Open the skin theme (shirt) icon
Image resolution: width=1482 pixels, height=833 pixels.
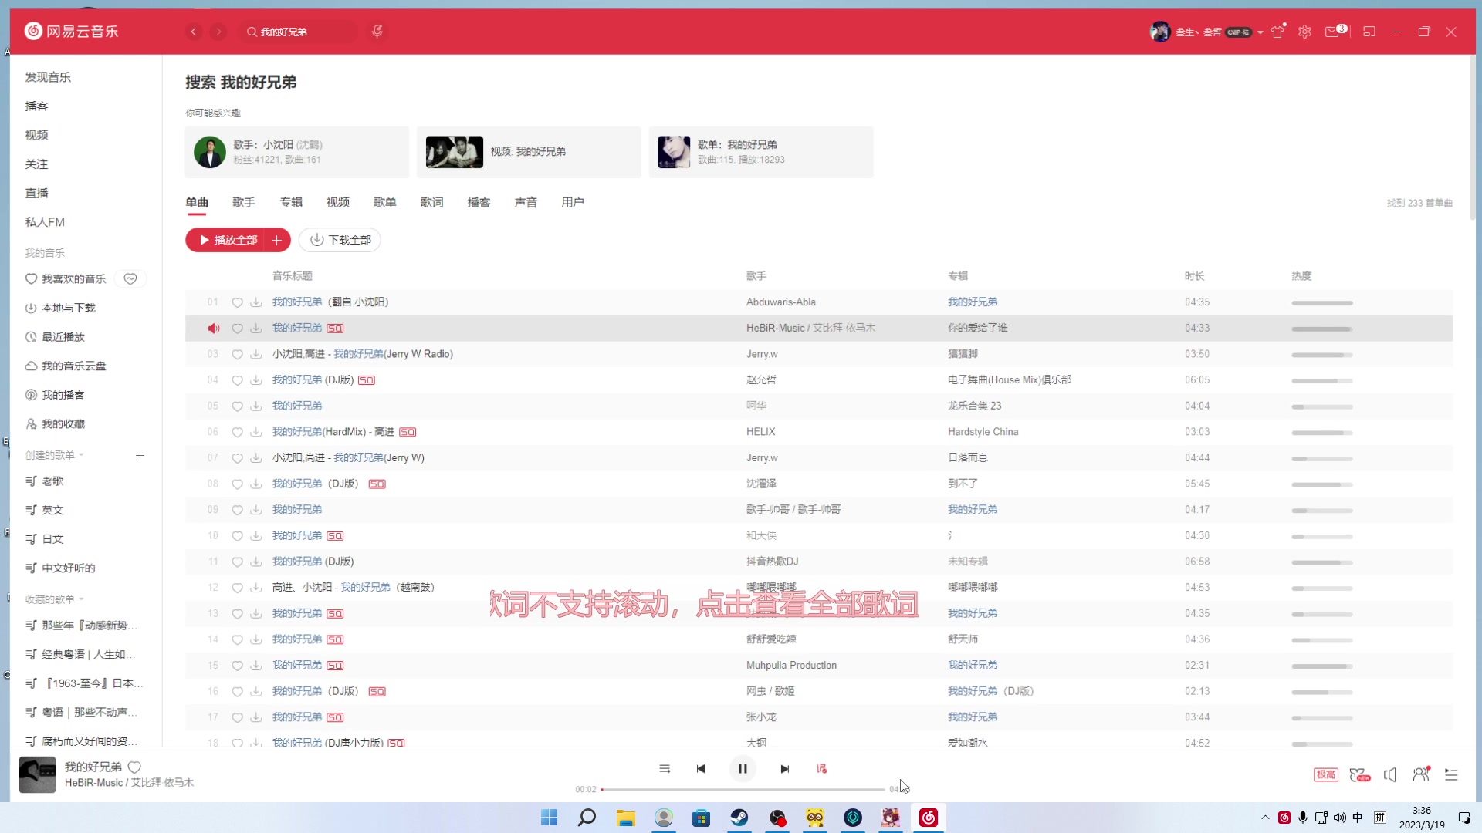[1278, 32]
